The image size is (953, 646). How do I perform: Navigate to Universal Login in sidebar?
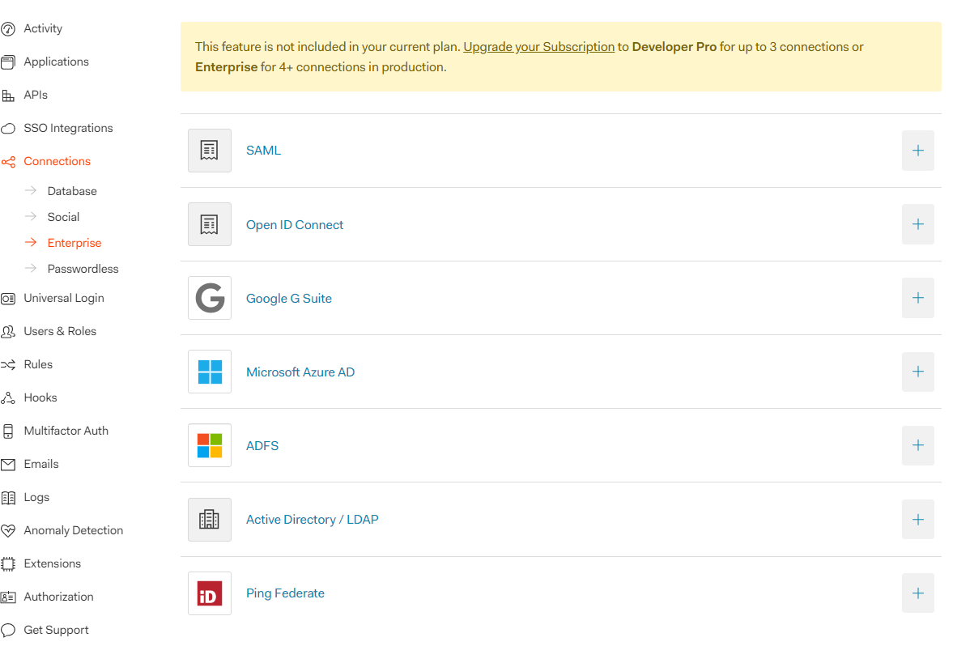click(x=64, y=298)
